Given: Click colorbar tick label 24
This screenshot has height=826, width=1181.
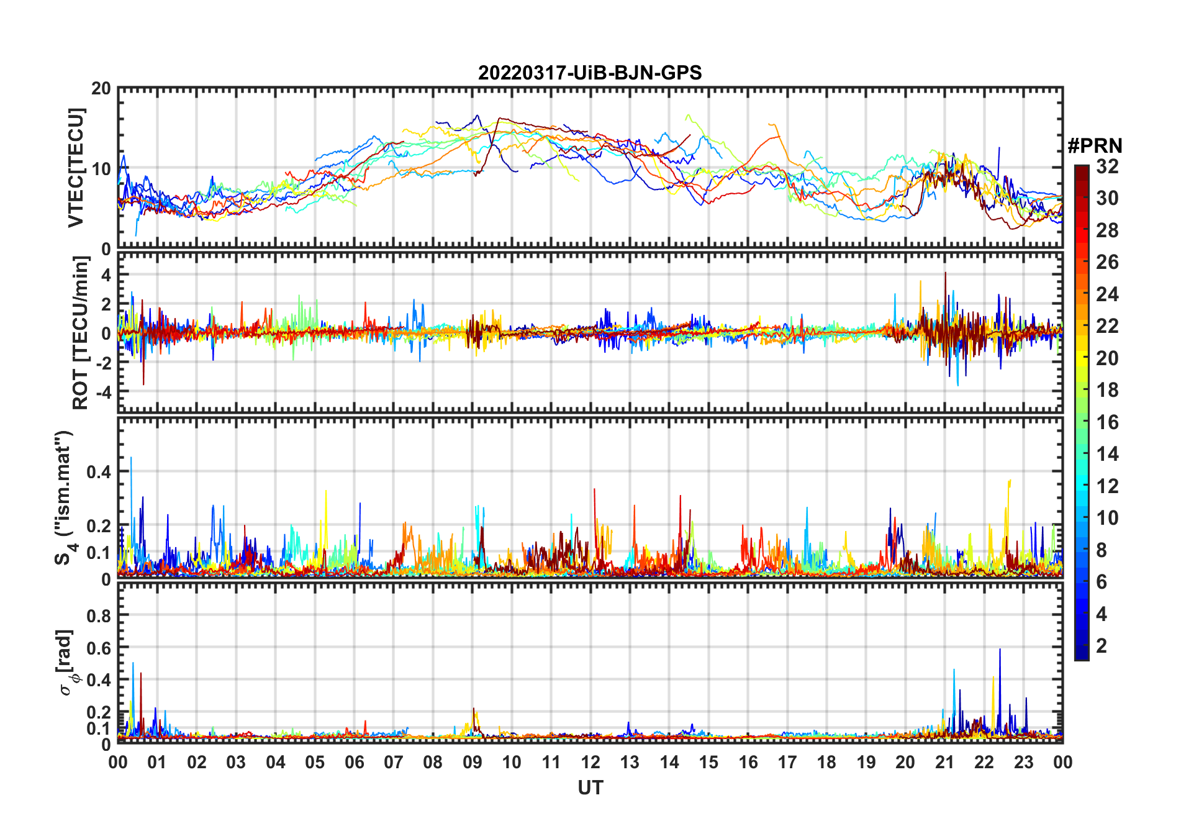Looking at the screenshot, I should (1107, 294).
